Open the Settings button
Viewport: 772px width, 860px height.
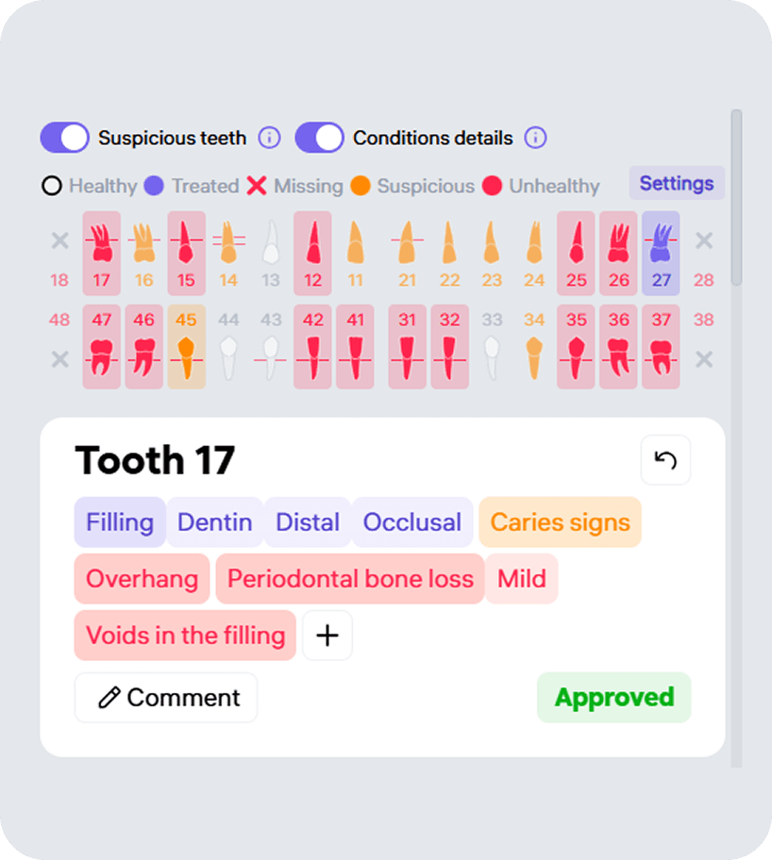point(677,183)
